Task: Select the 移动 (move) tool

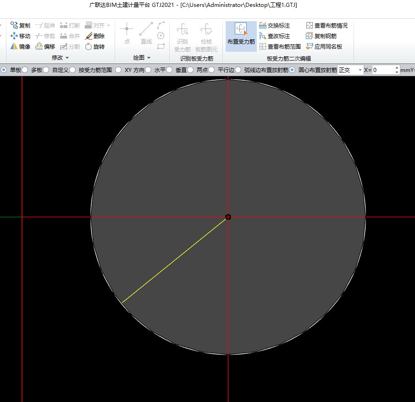Action: tap(20, 36)
